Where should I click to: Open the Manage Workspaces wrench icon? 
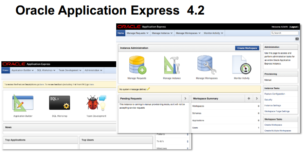click(x=207, y=65)
